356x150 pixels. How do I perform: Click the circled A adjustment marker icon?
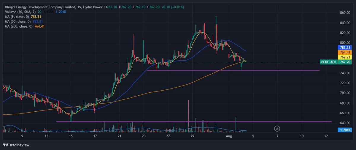(x=277, y=128)
